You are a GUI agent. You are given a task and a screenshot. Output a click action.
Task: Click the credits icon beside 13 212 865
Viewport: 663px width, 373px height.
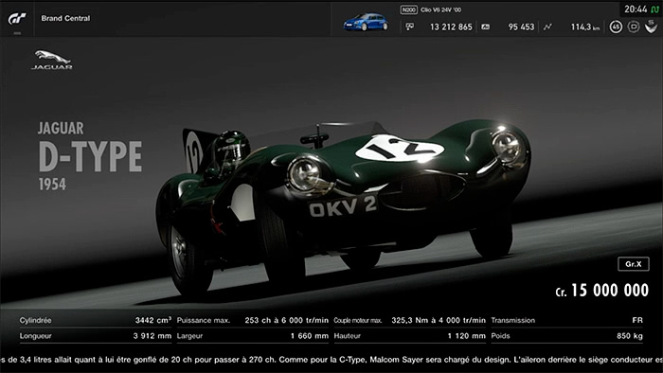(410, 27)
